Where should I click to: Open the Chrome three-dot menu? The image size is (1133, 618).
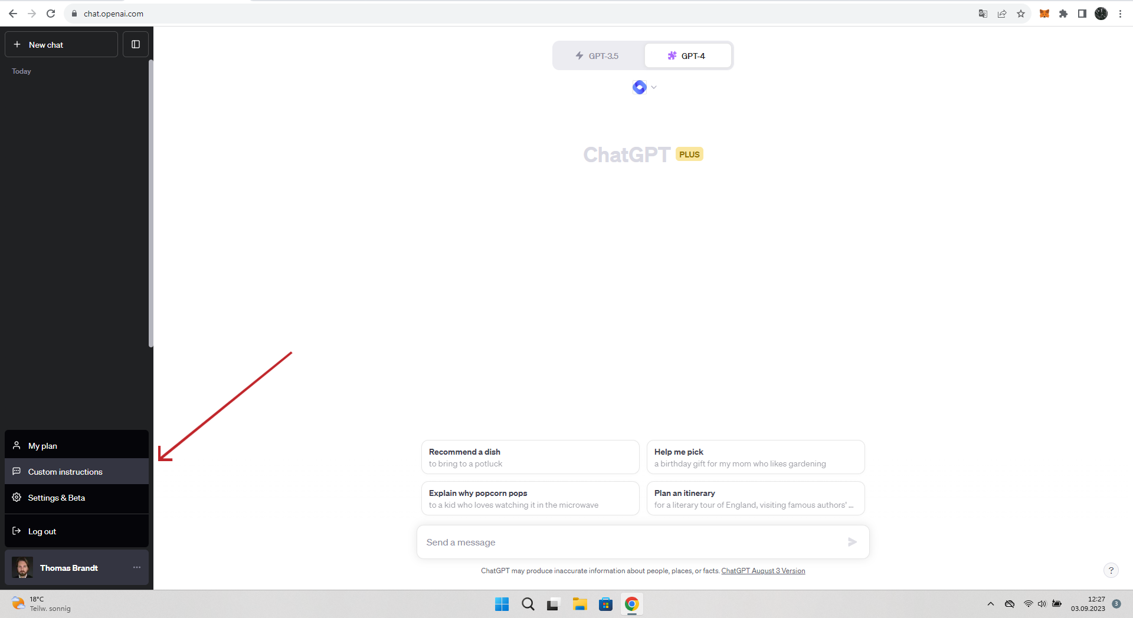pos(1120,14)
